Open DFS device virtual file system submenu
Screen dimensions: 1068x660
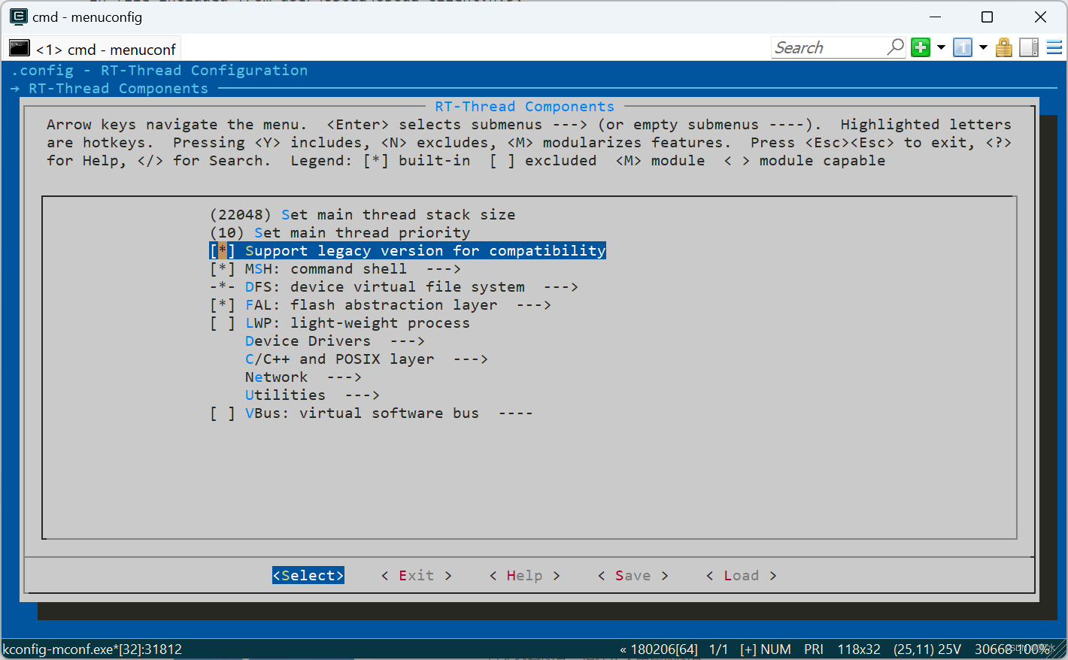point(411,286)
